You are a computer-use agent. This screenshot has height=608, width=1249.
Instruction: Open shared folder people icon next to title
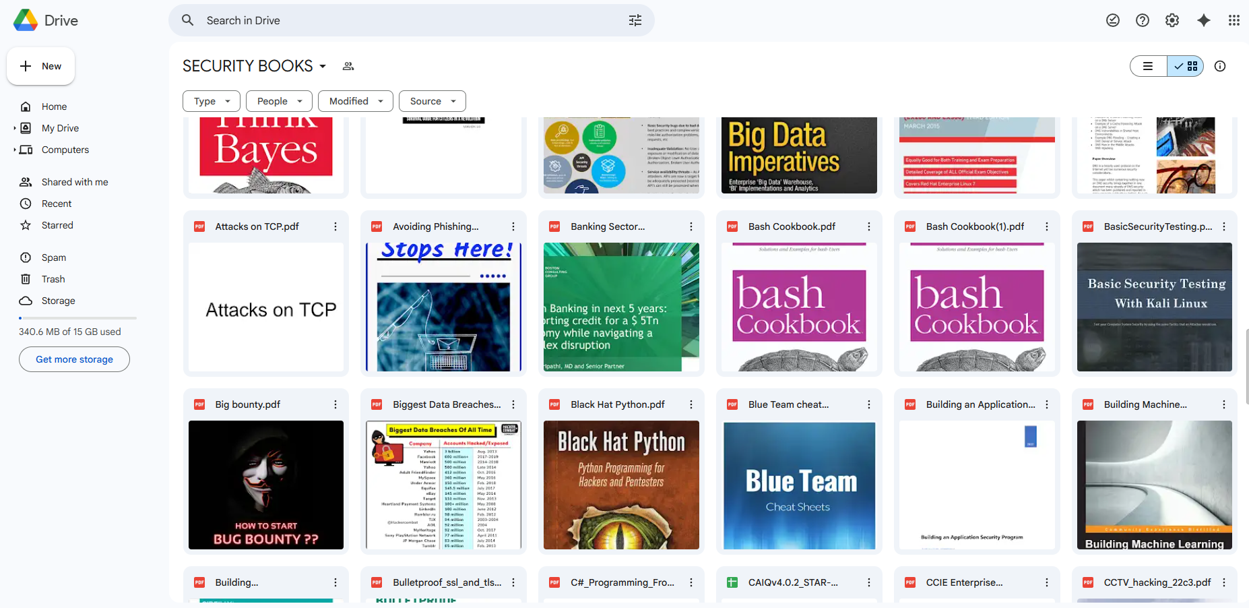348,66
